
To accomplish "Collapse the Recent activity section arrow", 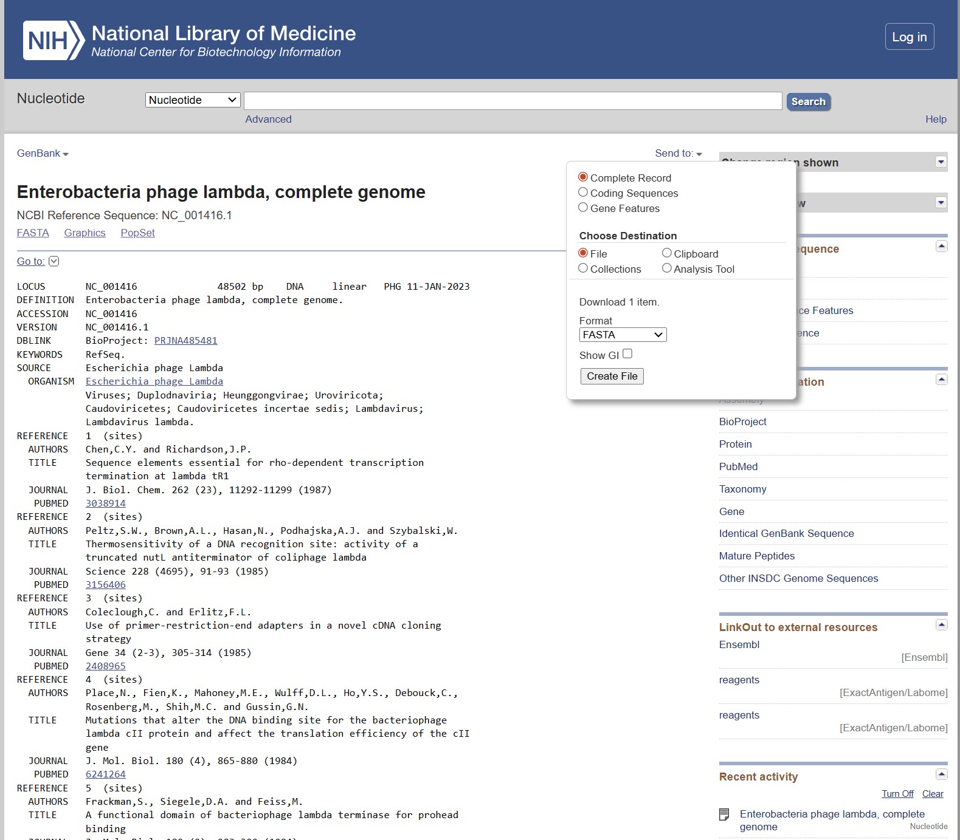I will [x=942, y=774].
